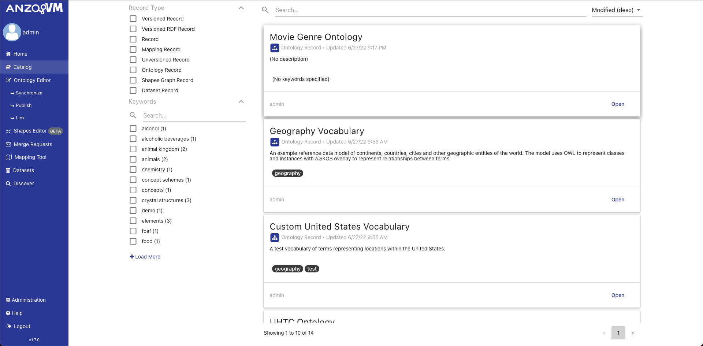
Task: Click the keywords search input field
Action: pyautogui.click(x=194, y=115)
